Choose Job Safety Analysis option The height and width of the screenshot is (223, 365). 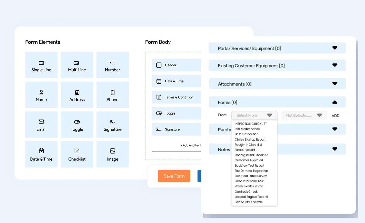point(249,202)
